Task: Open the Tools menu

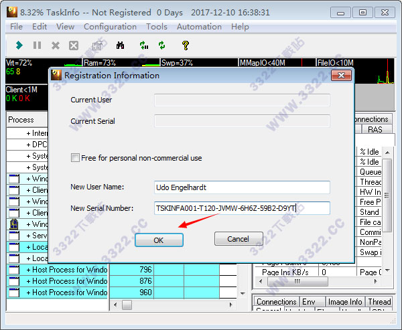Action: click(157, 27)
